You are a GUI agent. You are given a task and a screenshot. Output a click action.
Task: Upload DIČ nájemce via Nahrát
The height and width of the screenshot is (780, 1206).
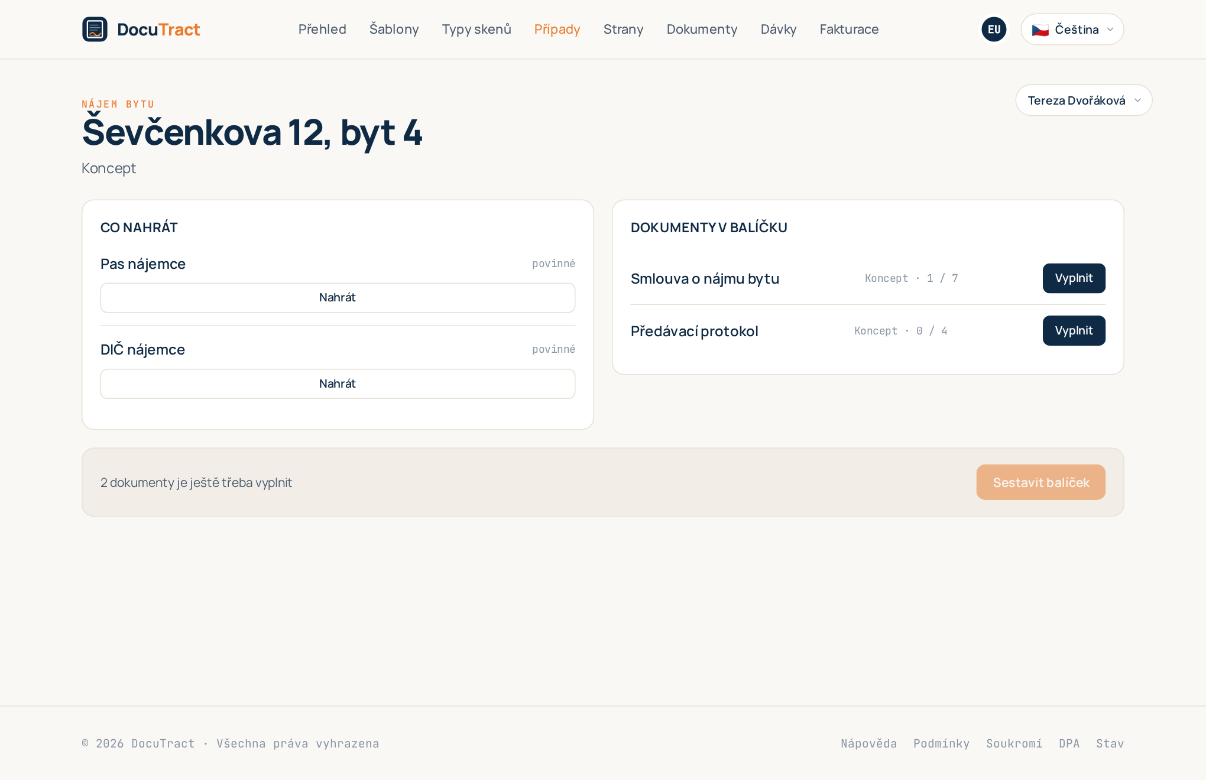pos(338,383)
